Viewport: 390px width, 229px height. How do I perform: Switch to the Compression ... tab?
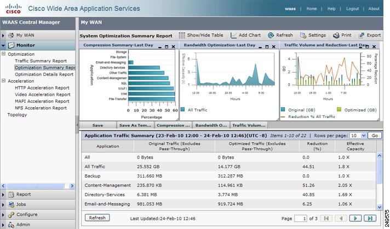[173, 125]
